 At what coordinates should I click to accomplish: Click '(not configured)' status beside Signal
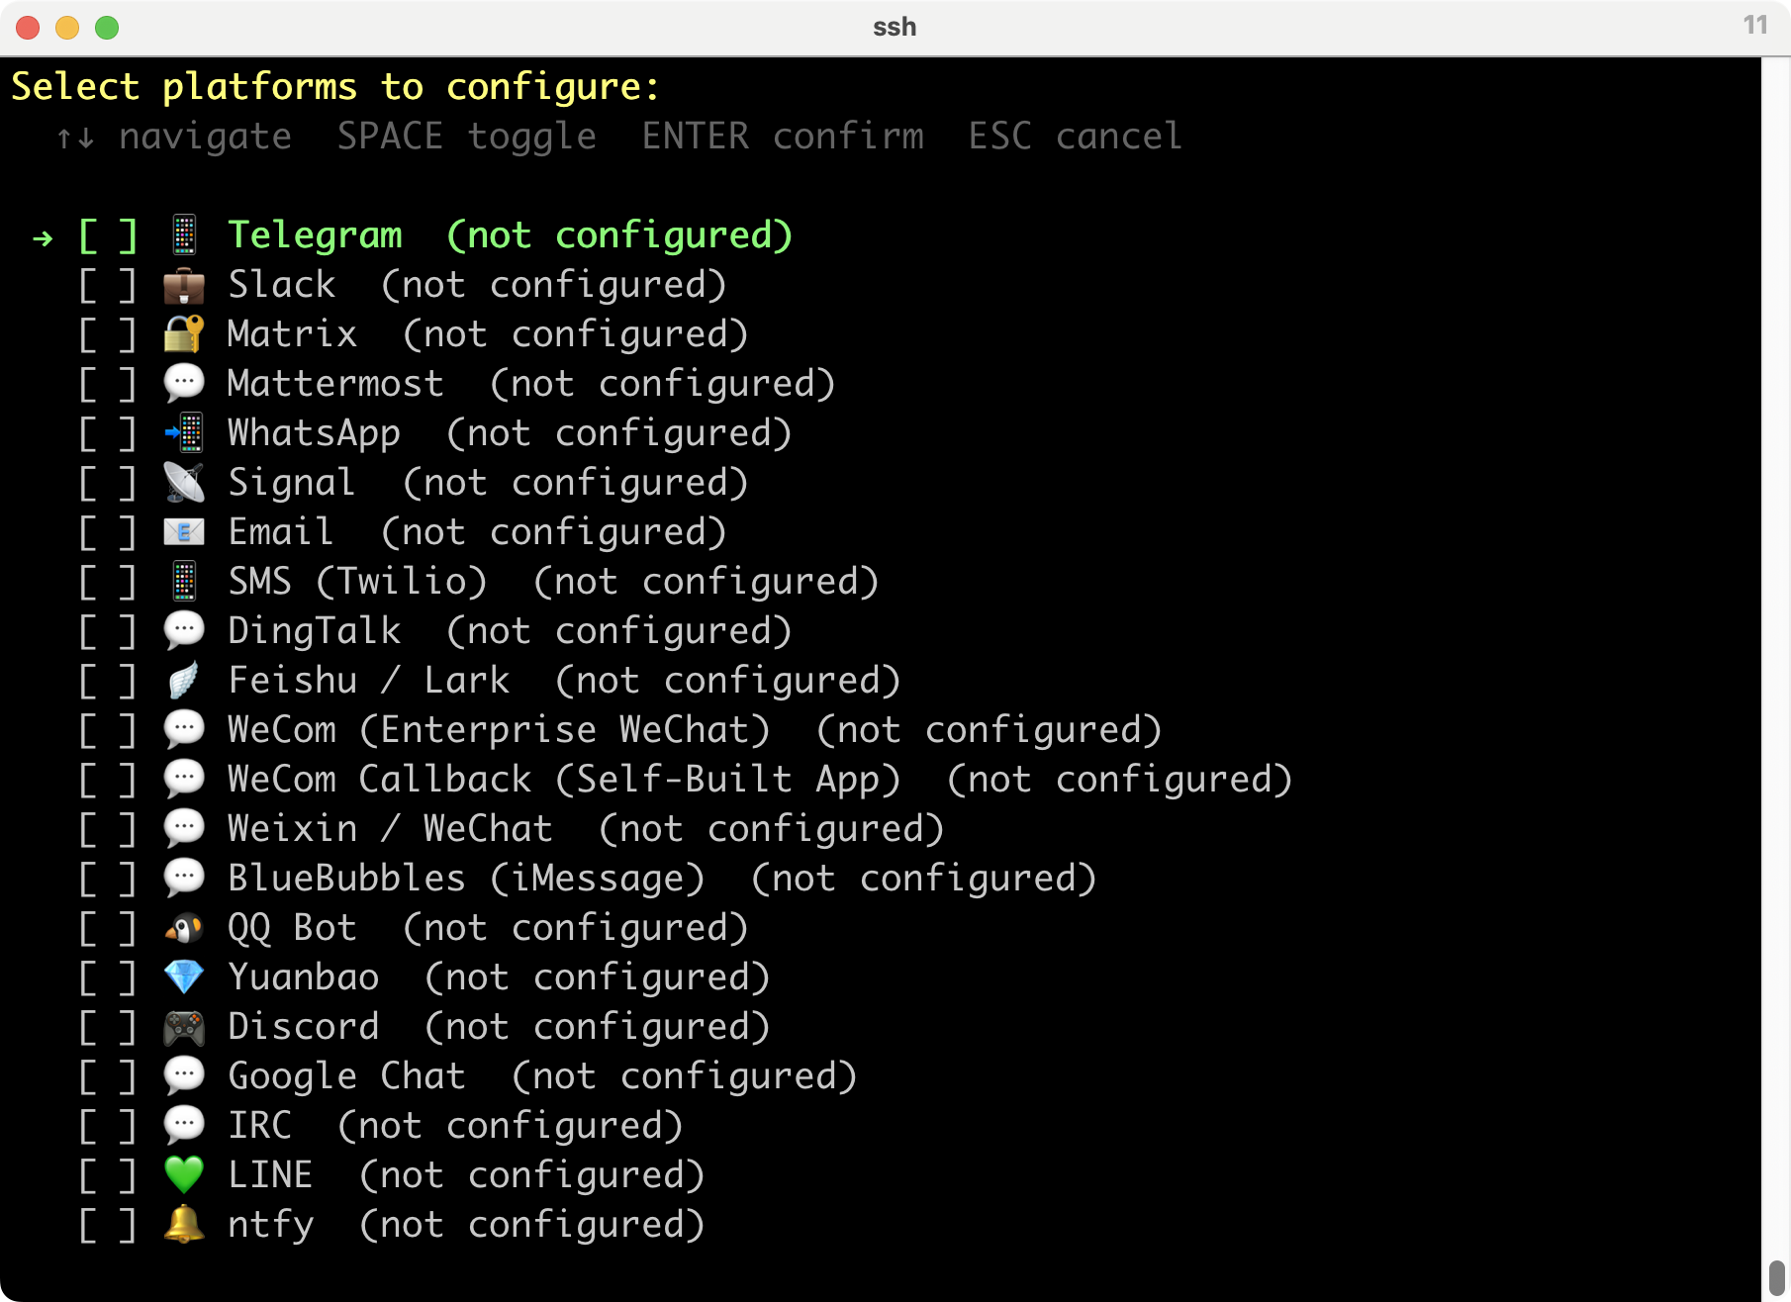pyautogui.click(x=576, y=483)
